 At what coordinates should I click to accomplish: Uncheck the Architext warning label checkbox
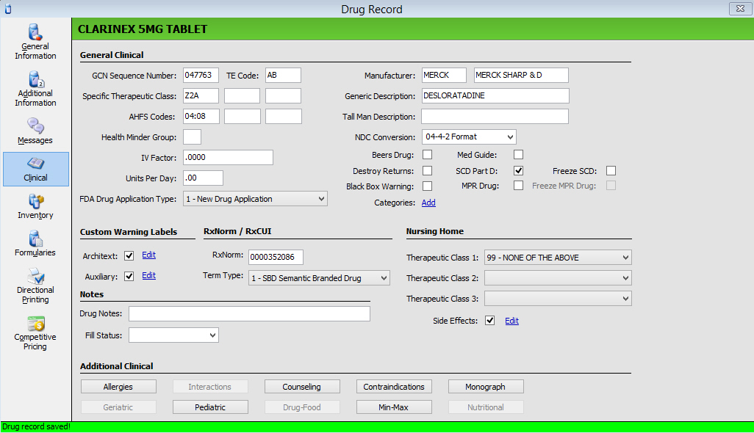[129, 255]
